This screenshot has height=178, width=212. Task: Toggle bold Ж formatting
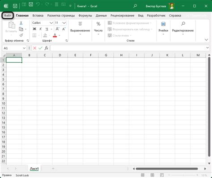(x=34, y=29)
